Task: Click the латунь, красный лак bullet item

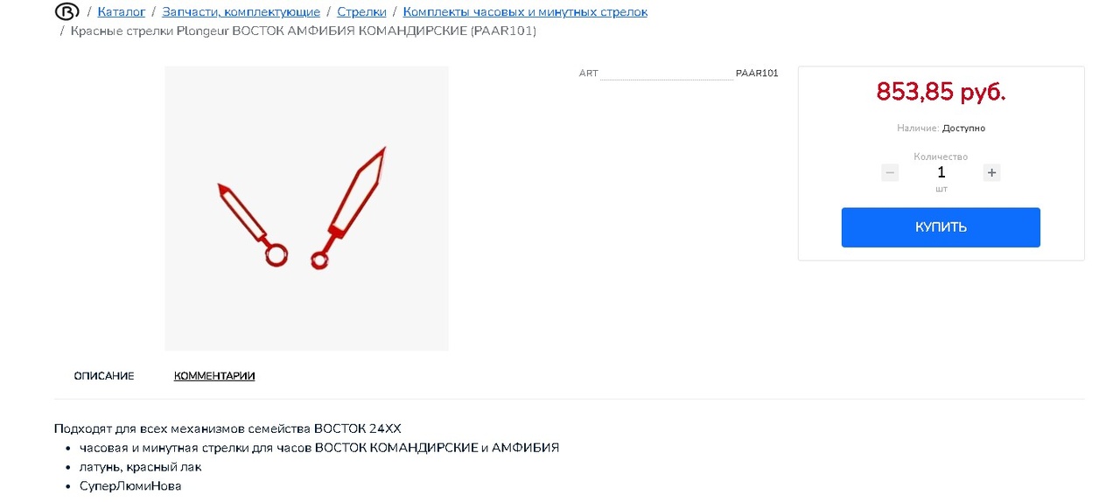Action: [141, 467]
